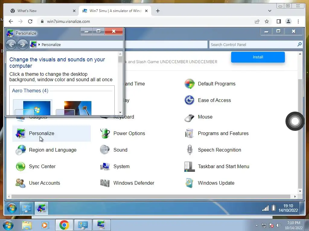Click the Aero Themes (4) heading
This screenshot has height=231, width=309.
click(x=30, y=91)
